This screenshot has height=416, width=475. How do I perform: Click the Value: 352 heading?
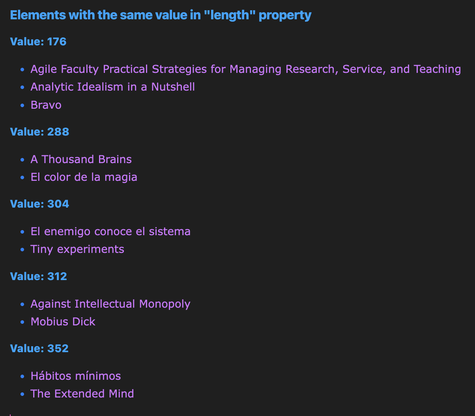coord(39,349)
